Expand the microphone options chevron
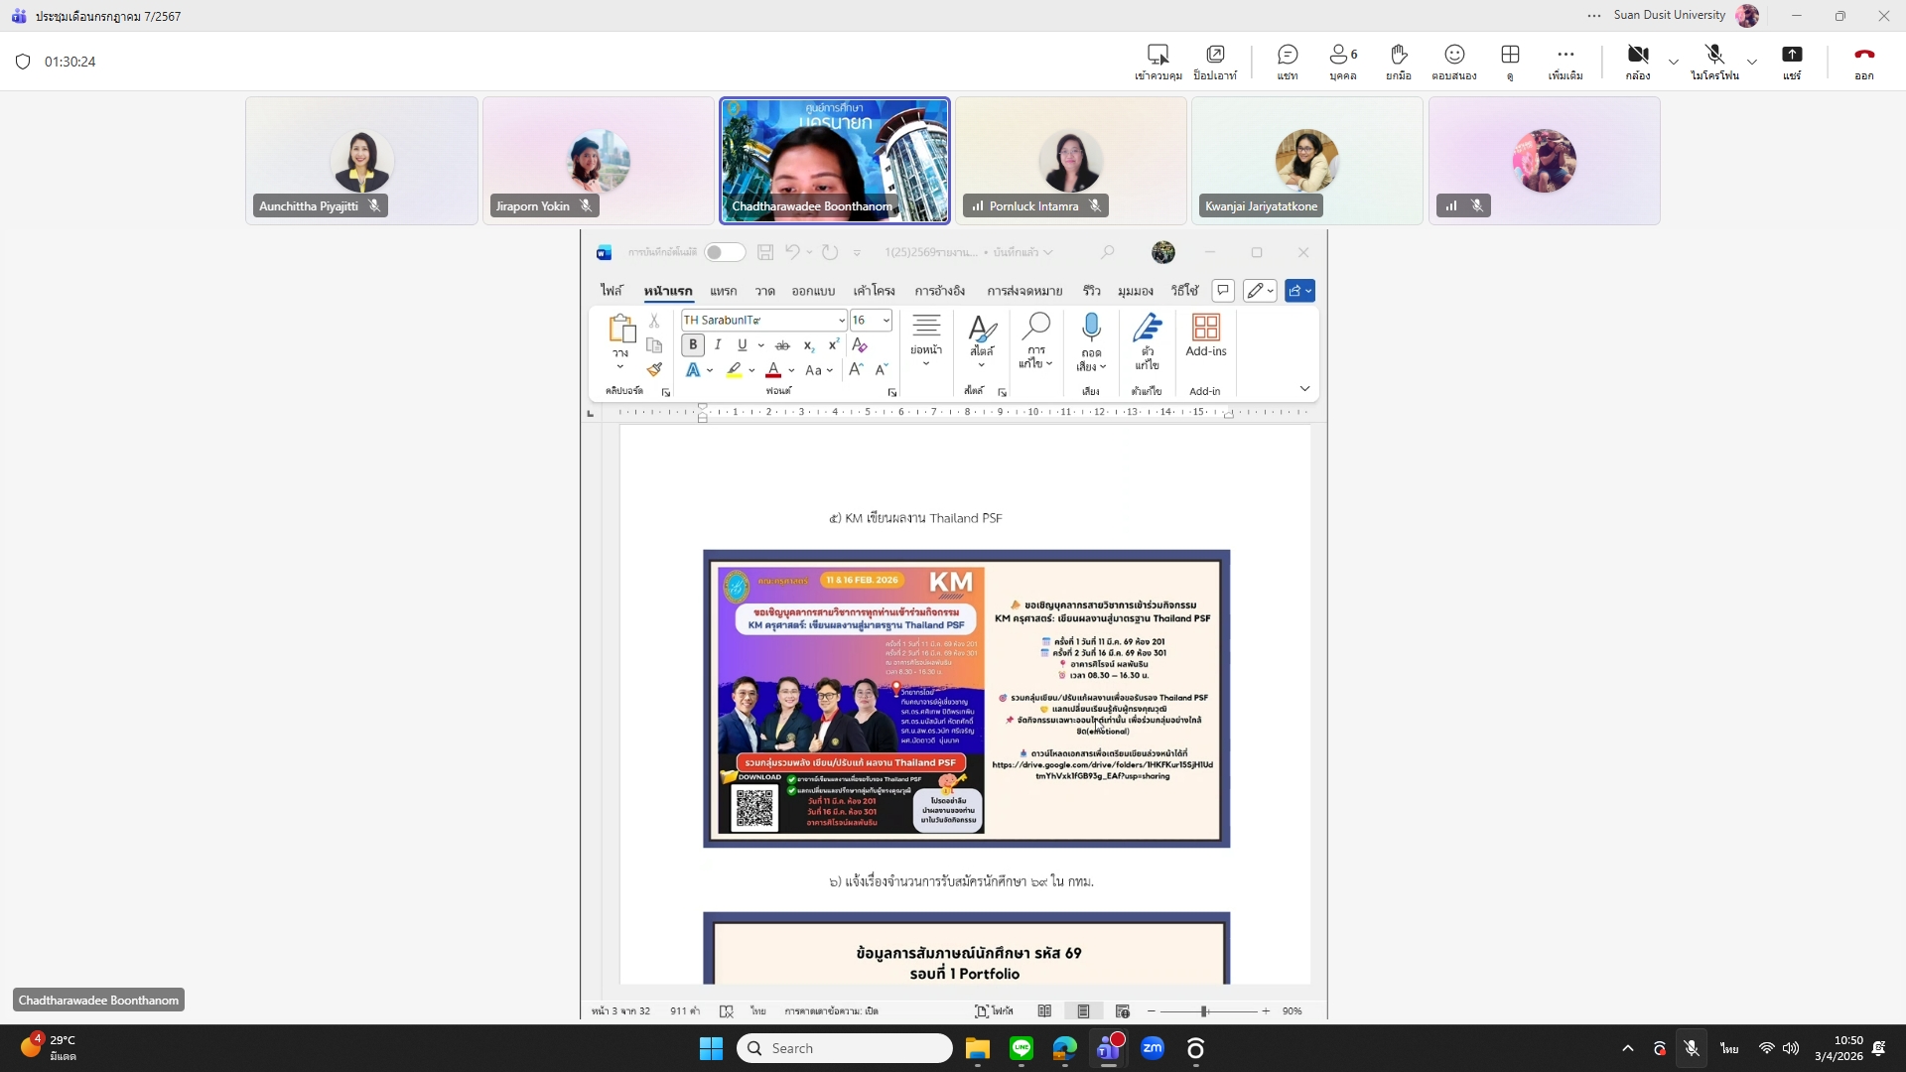 pyautogui.click(x=1752, y=62)
